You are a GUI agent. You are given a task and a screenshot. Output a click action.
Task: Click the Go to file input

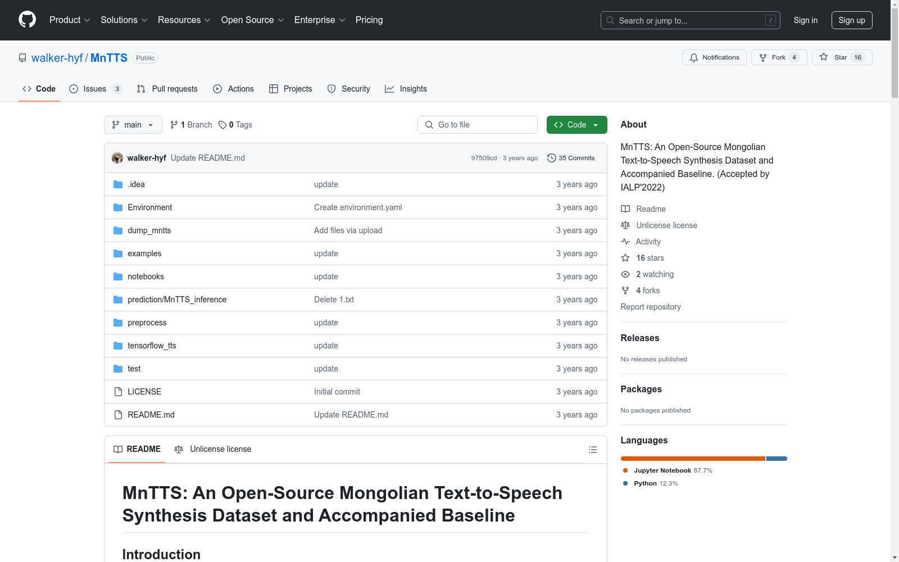478,125
